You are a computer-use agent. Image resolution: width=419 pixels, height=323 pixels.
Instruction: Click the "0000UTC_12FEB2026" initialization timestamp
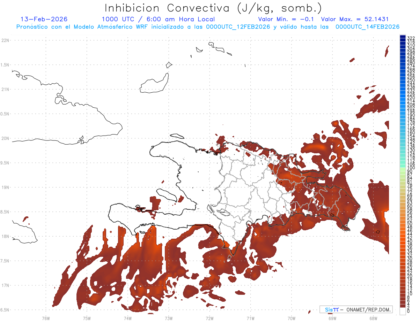coord(238,27)
